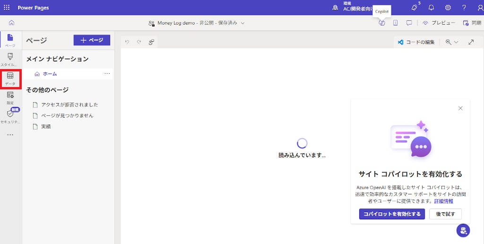Open the ホーム page options ellipsis
484x244 pixels.
tap(107, 73)
